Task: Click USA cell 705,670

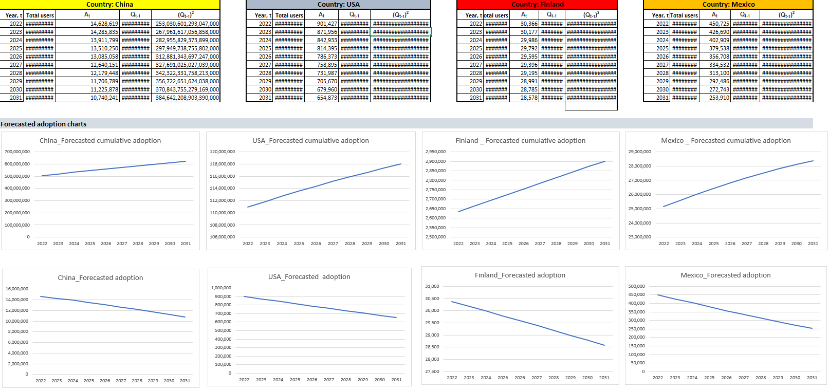Action: coord(322,81)
